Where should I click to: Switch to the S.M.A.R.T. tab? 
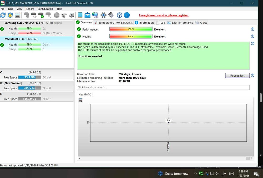124,23
